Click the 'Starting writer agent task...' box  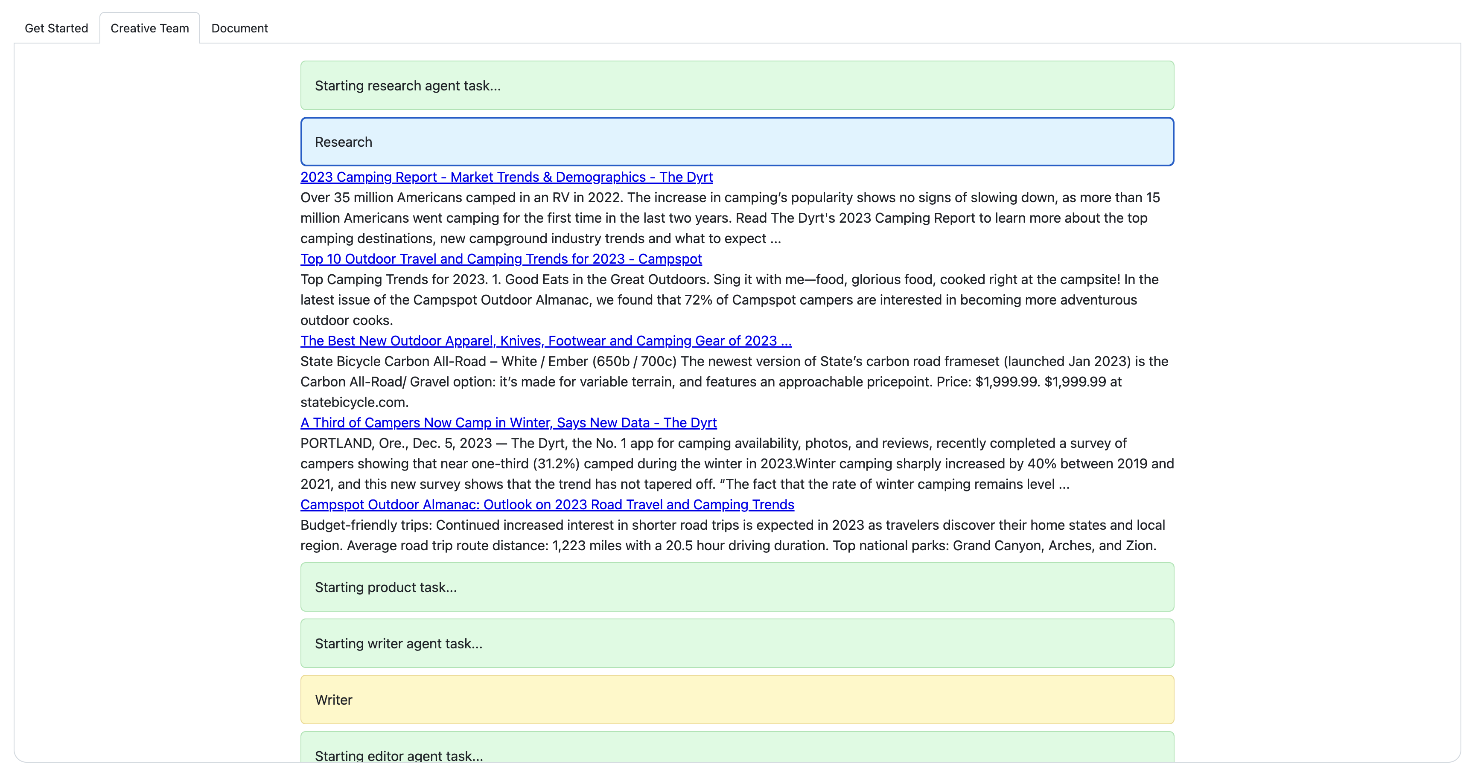[x=737, y=643]
